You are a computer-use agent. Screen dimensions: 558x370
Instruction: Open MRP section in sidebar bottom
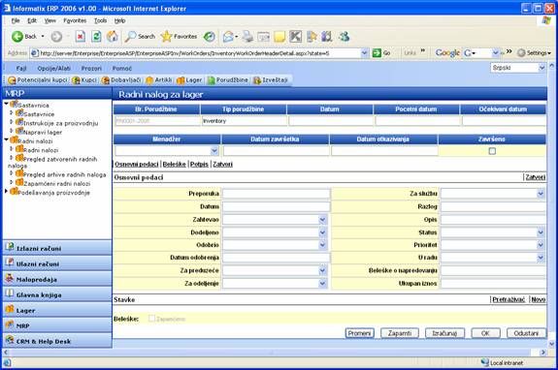coord(57,325)
